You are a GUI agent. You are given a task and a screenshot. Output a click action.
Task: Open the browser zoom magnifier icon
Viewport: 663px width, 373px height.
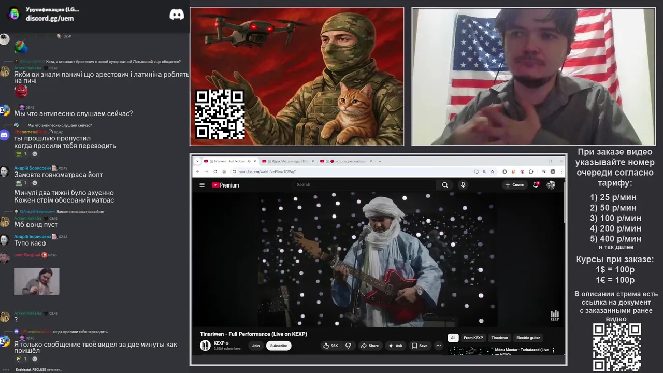click(484, 171)
